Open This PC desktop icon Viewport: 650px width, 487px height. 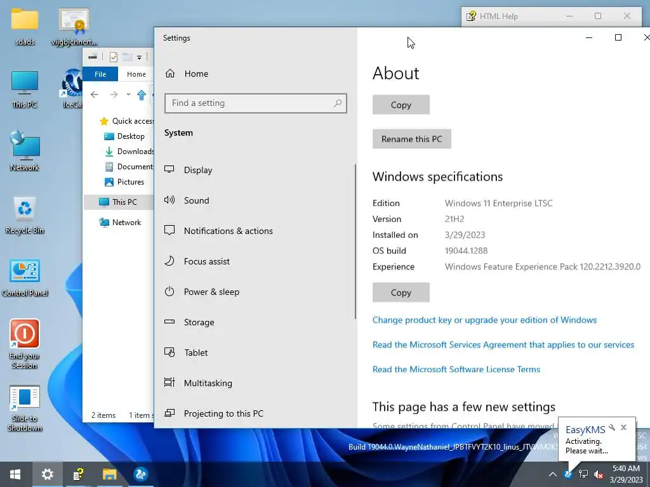coord(25,89)
